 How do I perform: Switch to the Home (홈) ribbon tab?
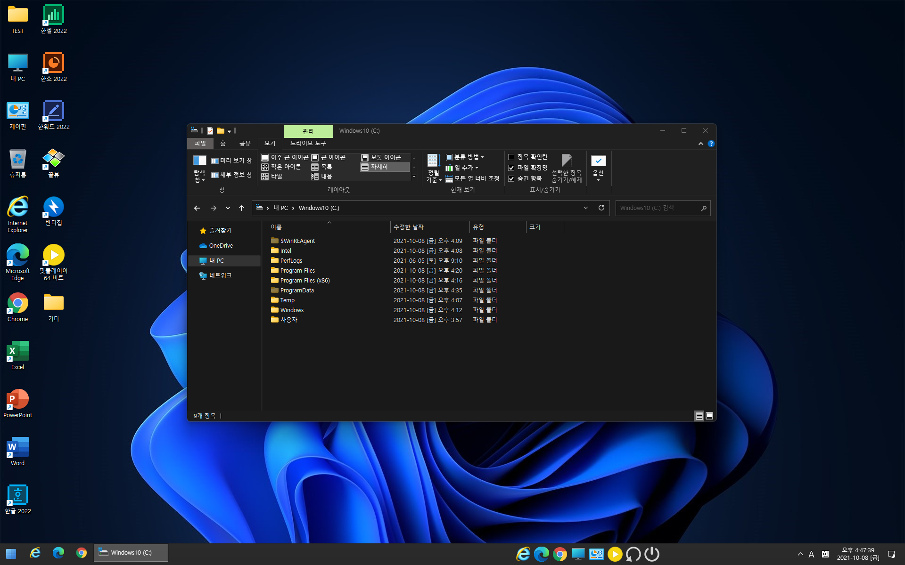click(223, 143)
